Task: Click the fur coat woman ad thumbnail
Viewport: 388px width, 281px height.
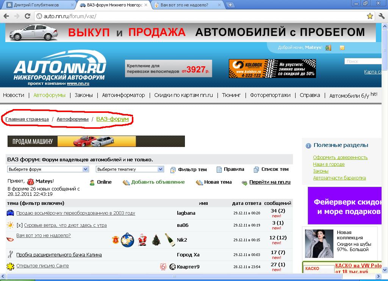Action: pos(319,244)
